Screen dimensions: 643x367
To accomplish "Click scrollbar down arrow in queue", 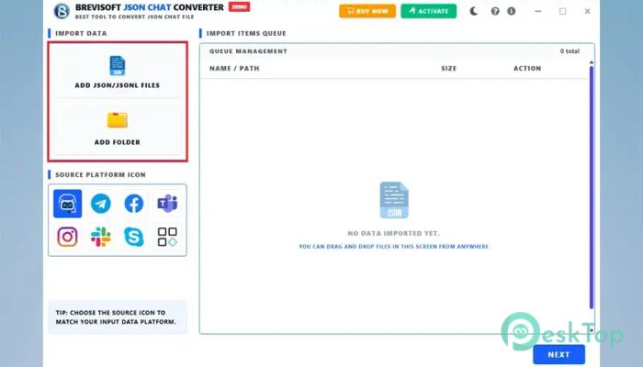I will (592, 329).
